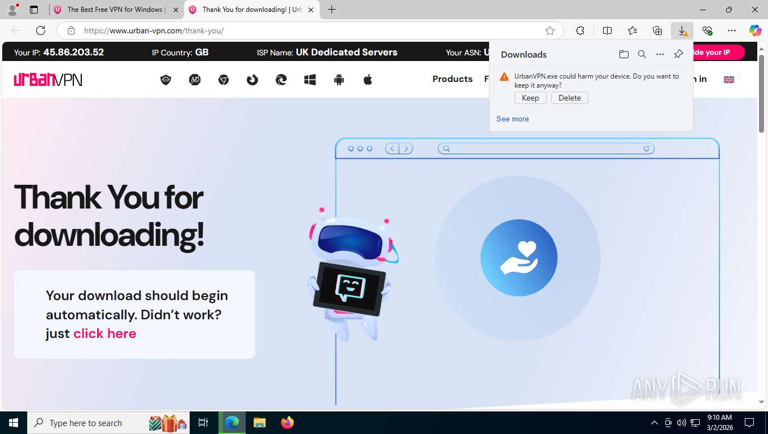Open Collections in Edge toolbar
This screenshot has width=768, height=434.
[x=657, y=31]
